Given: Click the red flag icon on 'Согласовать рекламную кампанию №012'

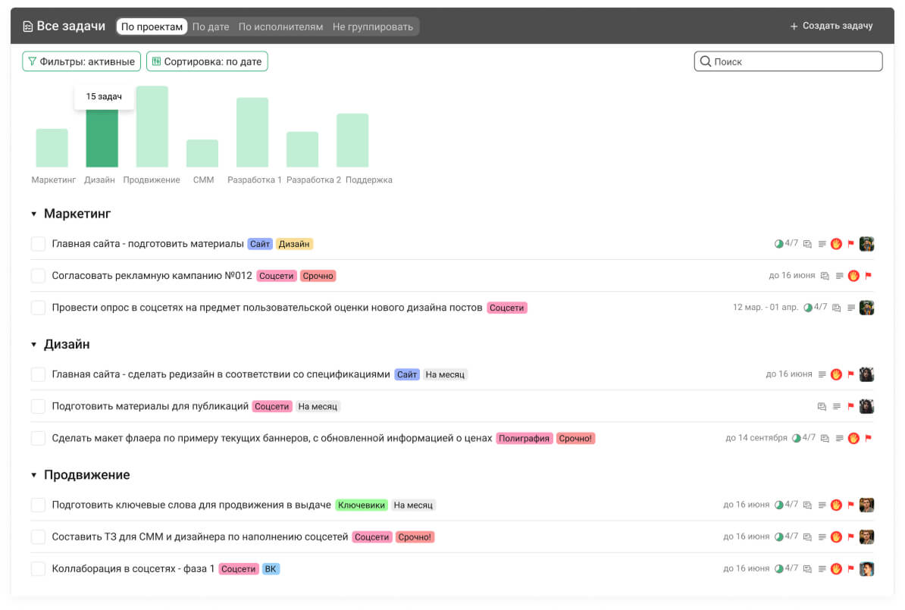Looking at the screenshot, I should [868, 276].
